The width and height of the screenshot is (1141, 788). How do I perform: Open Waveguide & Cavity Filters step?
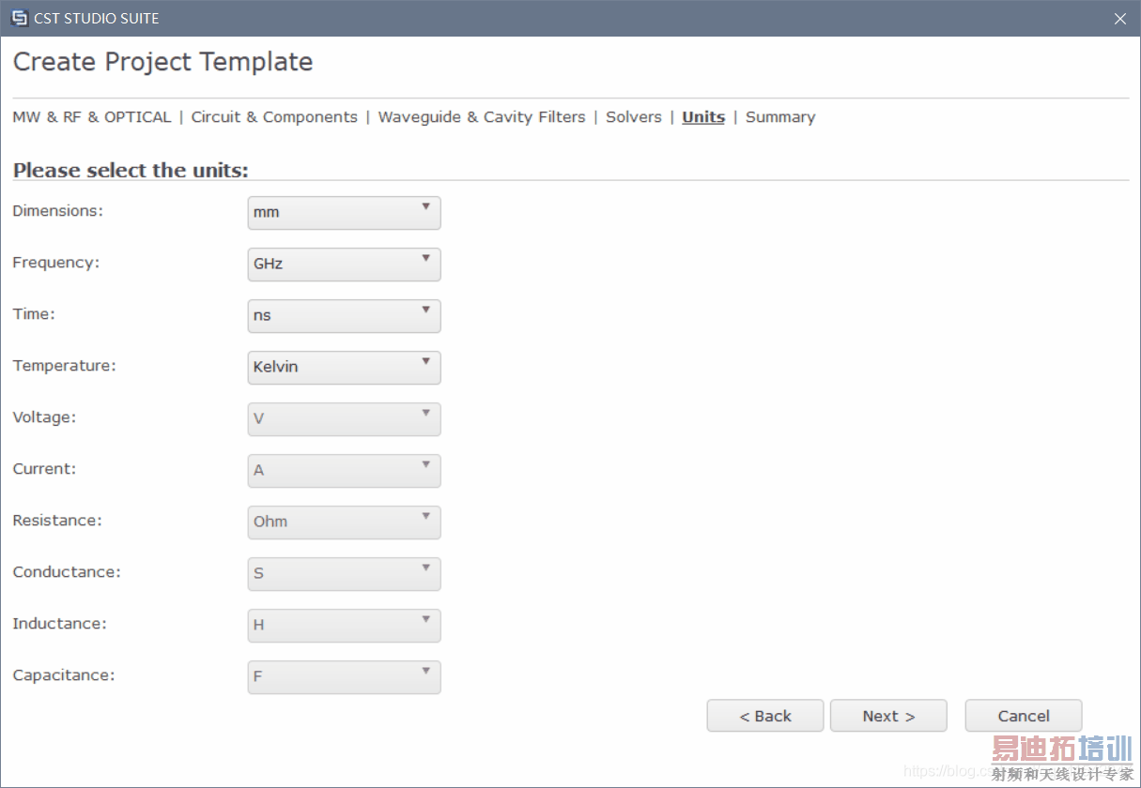(481, 117)
